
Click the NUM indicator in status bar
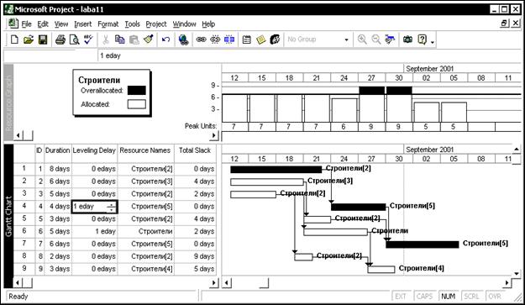pos(448,297)
